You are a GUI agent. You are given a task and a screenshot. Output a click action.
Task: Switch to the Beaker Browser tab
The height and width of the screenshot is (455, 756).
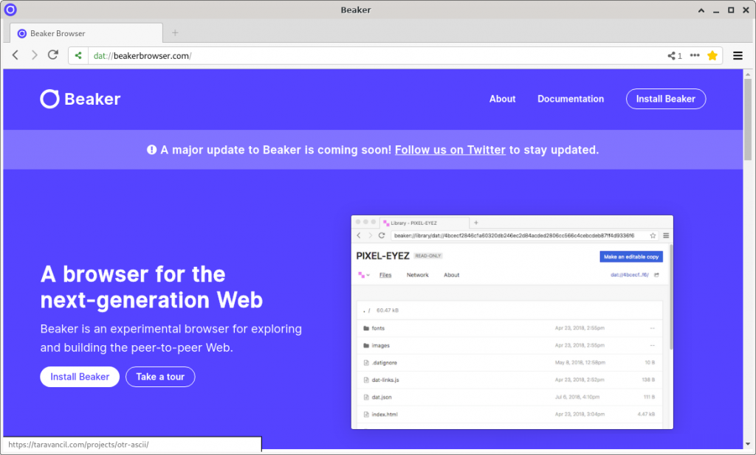[x=85, y=33]
